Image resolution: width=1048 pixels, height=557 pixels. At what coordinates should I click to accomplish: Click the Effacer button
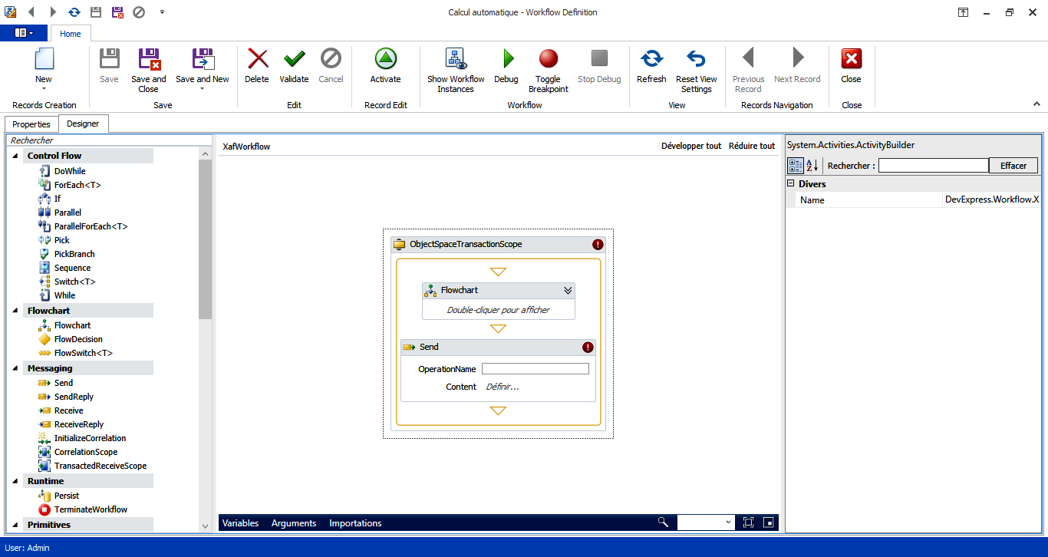[x=1013, y=166]
